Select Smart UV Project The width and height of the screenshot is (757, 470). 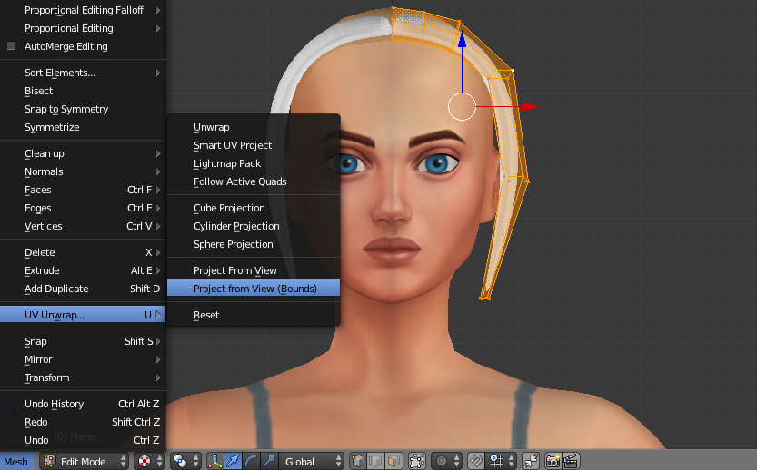click(254, 145)
